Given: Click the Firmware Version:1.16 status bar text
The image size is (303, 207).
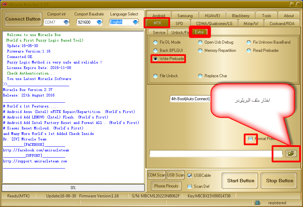Looking at the screenshot, I should 99,196.
